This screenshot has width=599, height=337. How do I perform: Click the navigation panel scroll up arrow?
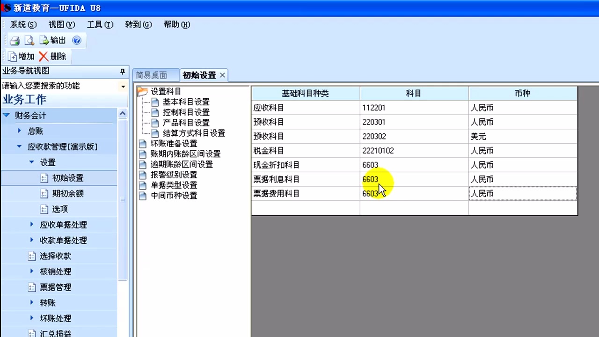pos(123,114)
